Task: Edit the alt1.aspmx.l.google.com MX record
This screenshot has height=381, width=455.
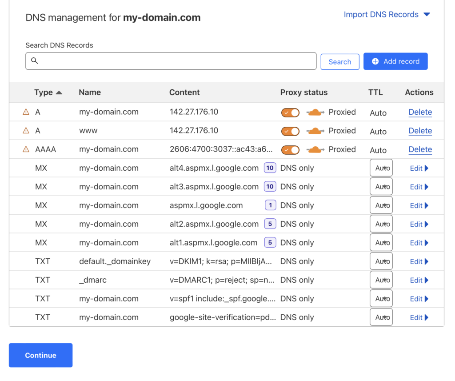Action: [x=419, y=243]
